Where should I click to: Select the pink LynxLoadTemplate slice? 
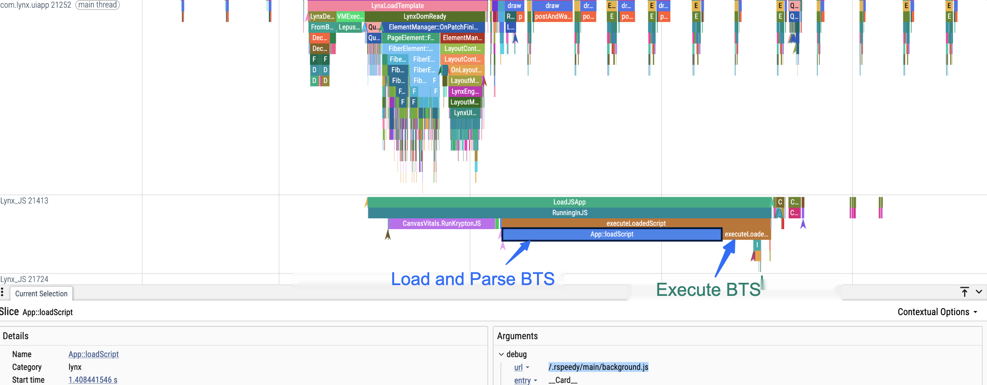(397, 6)
